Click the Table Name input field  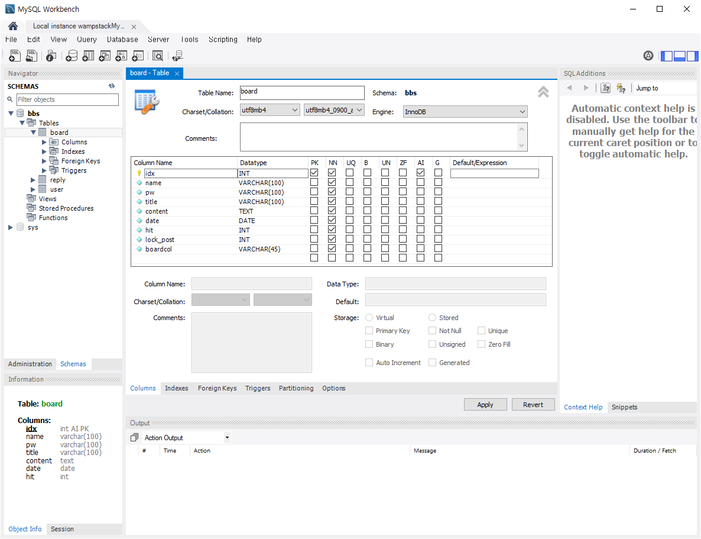tap(302, 93)
